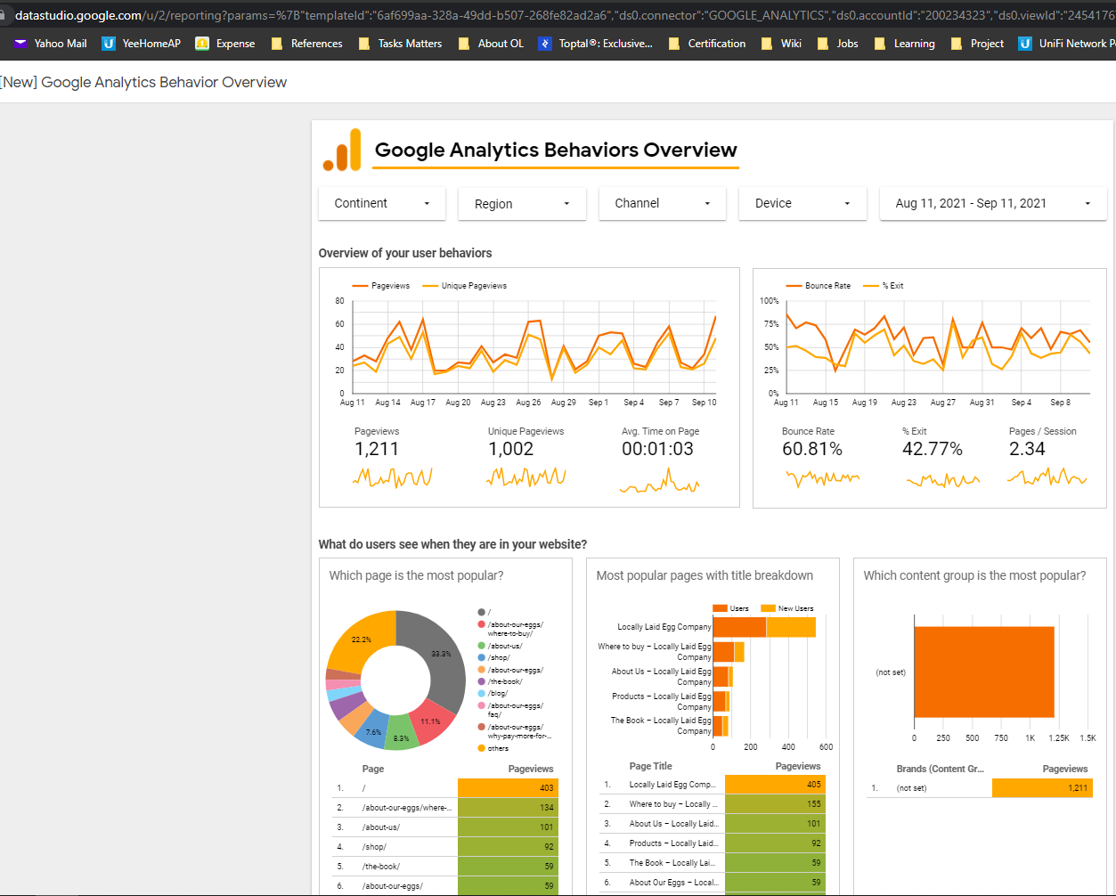The height and width of the screenshot is (896, 1116).
Task: Click the 'others' entry in the pie legend
Action: 493,748
